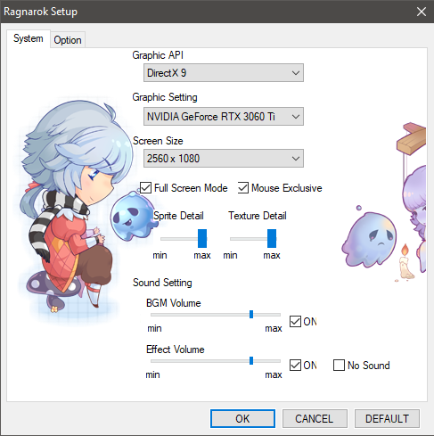Open the Screen Size resolution dropdown
The height and width of the screenshot is (436, 434).
point(224,158)
